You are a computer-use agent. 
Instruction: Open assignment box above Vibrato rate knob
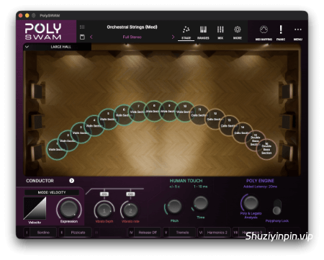pyautogui.click(x=130, y=194)
